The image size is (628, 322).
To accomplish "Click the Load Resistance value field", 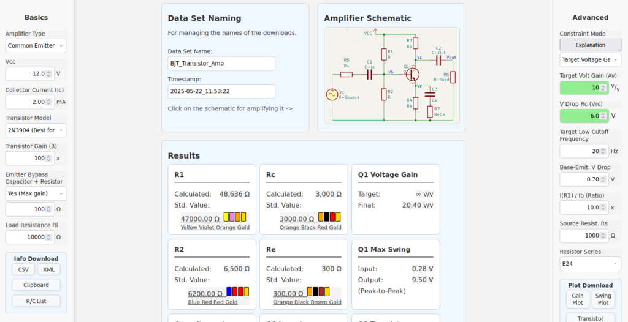I will [x=30, y=237].
